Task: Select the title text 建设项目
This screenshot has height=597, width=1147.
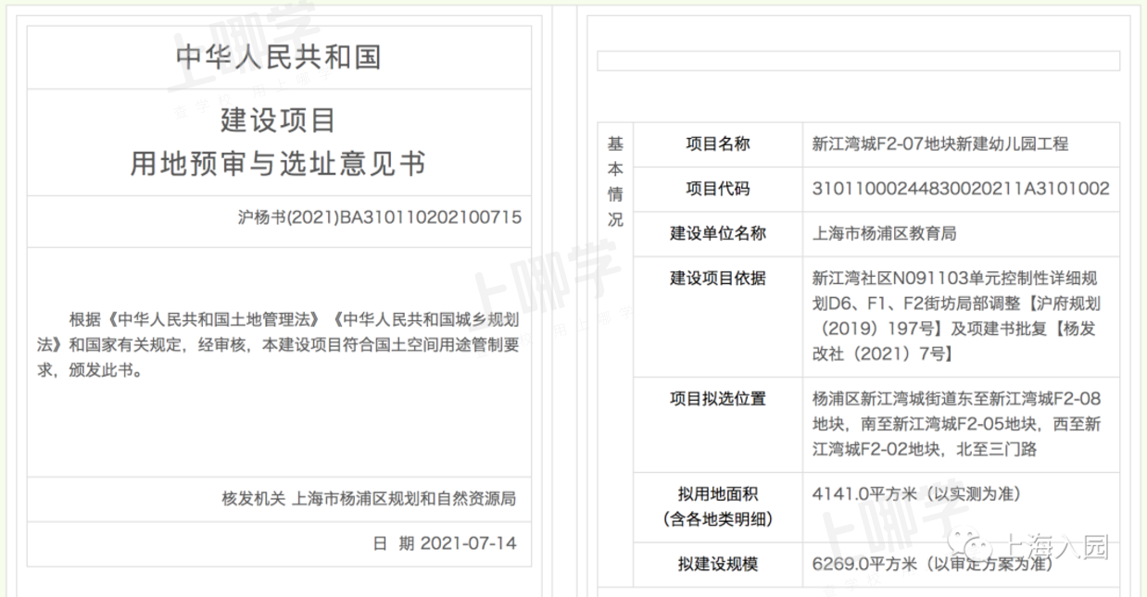Action: (278, 120)
